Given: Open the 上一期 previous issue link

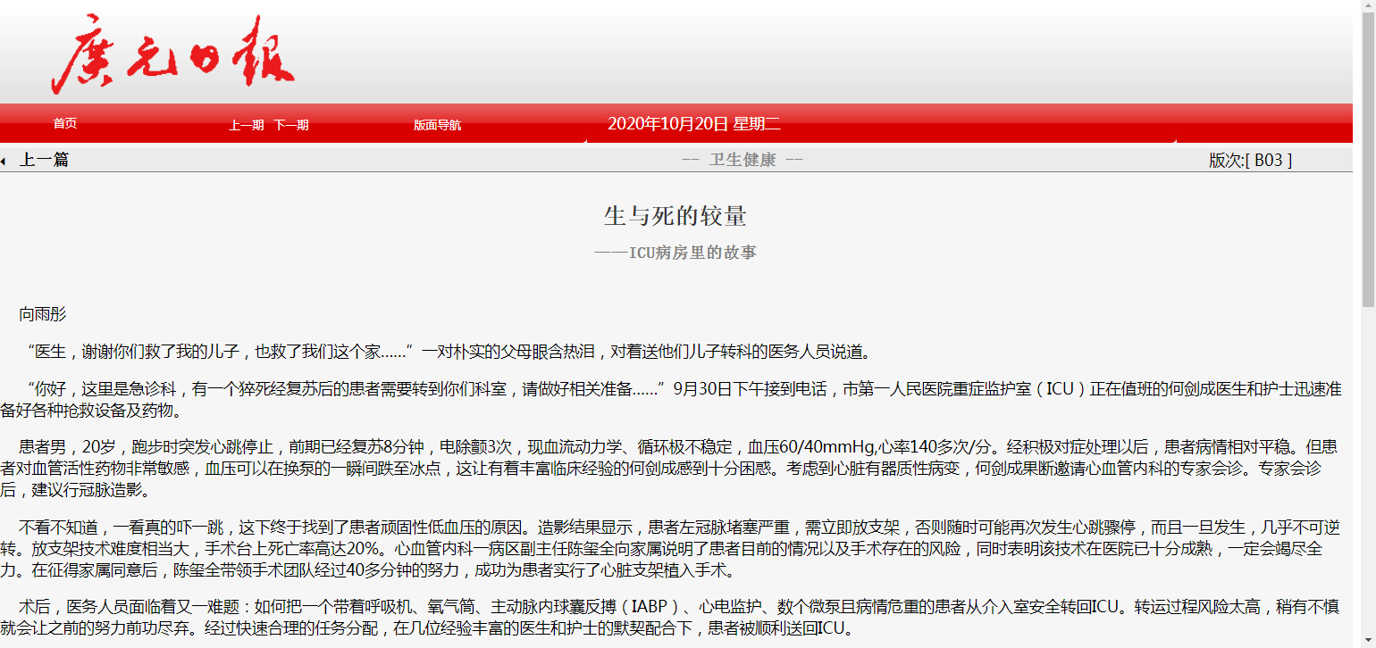Looking at the screenshot, I should (246, 126).
